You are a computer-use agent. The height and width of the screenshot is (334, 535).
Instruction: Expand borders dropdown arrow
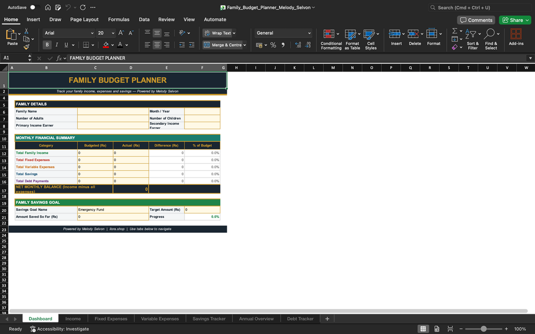point(93,45)
